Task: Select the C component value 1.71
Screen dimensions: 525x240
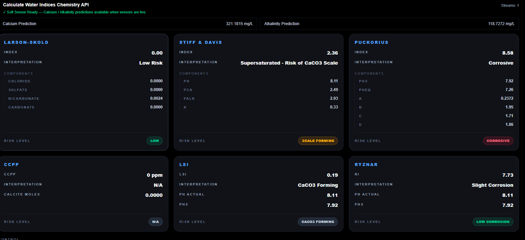Action: tap(509, 116)
